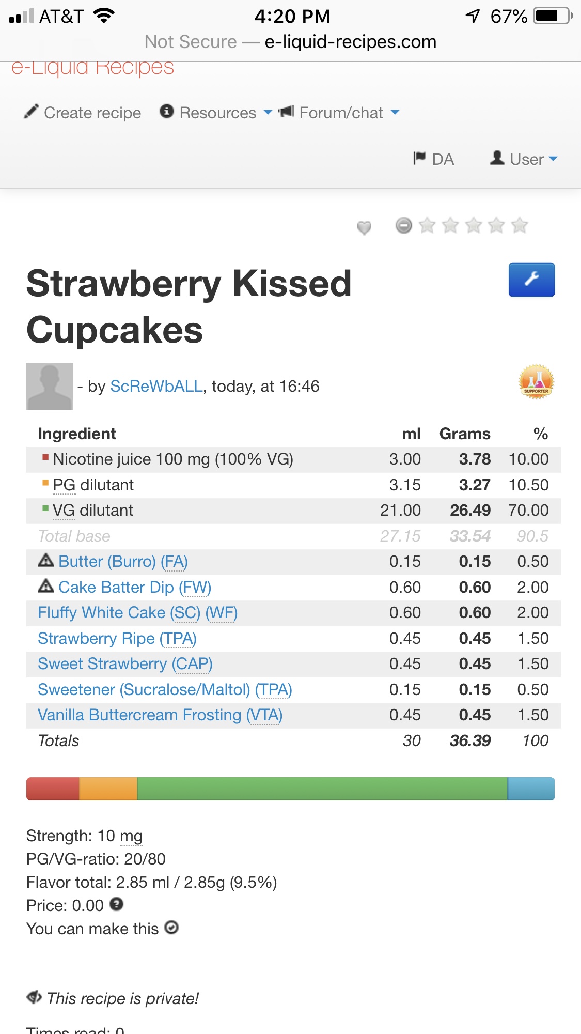Click the checkmark beside You can make this
Screen dimensions: 581x1034
pos(171,928)
